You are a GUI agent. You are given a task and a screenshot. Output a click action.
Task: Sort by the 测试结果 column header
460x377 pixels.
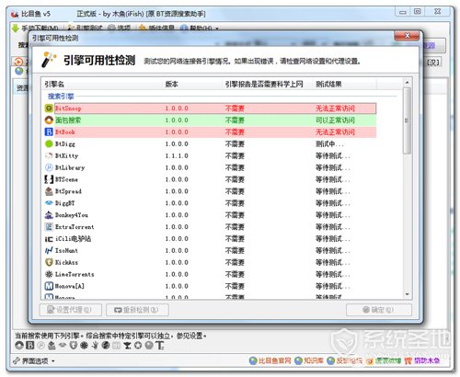point(345,84)
